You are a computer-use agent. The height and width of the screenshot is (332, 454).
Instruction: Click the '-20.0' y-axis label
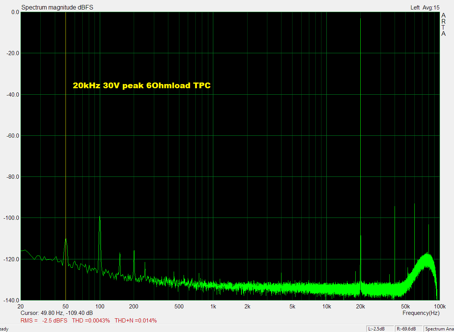13,53
